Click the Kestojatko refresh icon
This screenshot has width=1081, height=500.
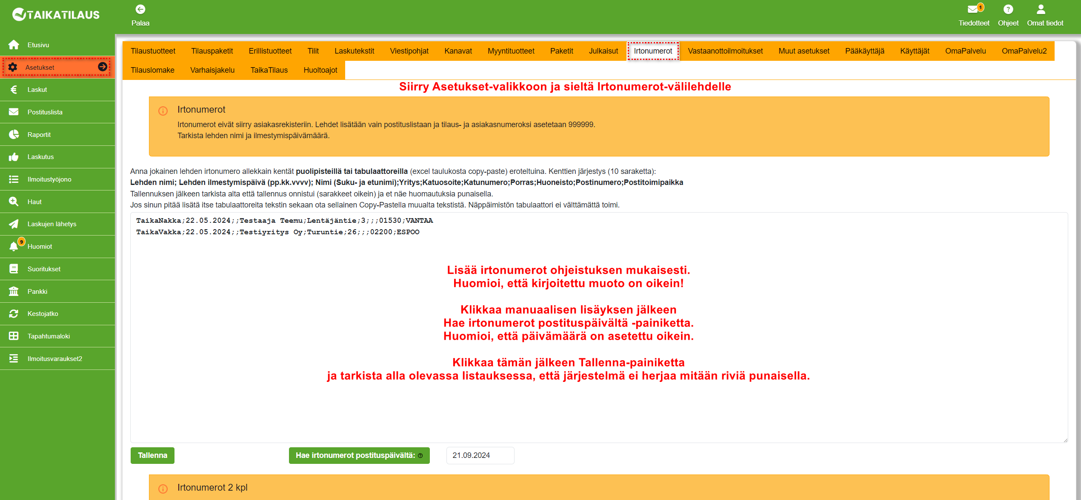coord(14,314)
